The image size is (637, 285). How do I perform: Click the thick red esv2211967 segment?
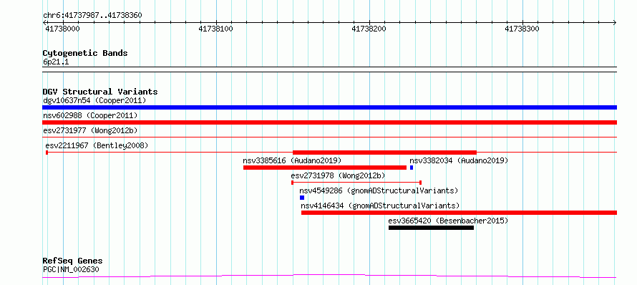[384, 153]
